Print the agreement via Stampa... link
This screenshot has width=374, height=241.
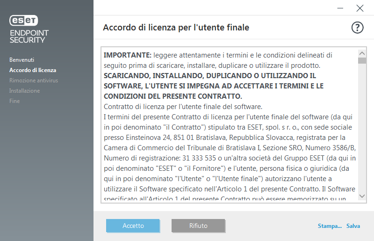click(330, 226)
